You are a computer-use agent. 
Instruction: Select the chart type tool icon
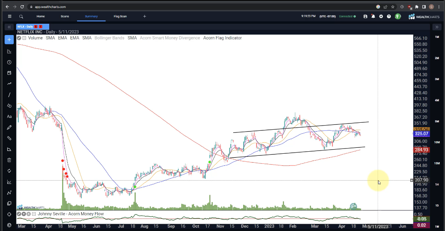(9, 51)
